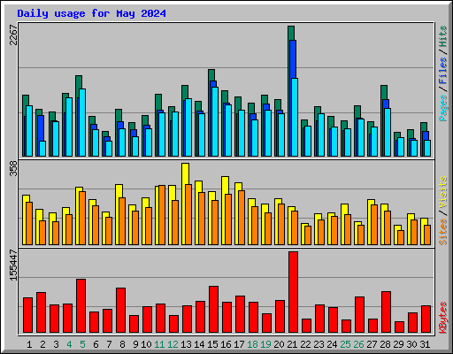Click the red KBytes legend label
The height and width of the screenshot is (354, 453).
(443, 318)
